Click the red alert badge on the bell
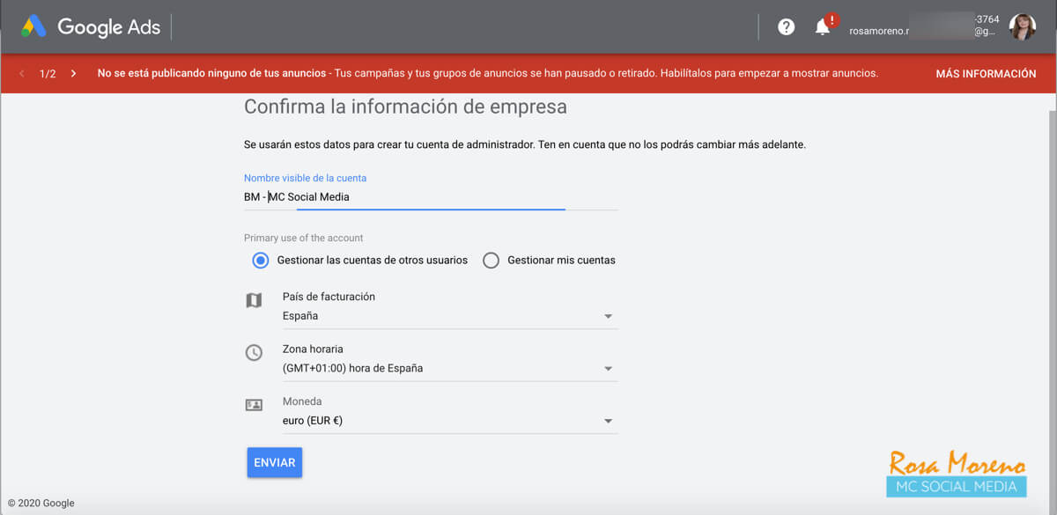 (832, 18)
